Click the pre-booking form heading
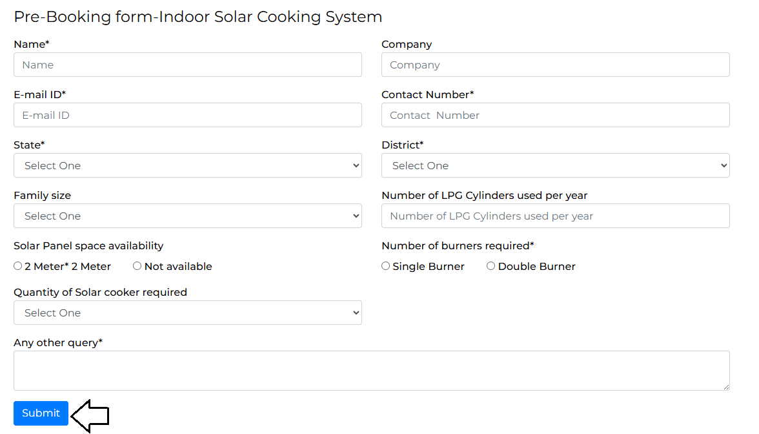This screenshot has width=759, height=434. [197, 17]
